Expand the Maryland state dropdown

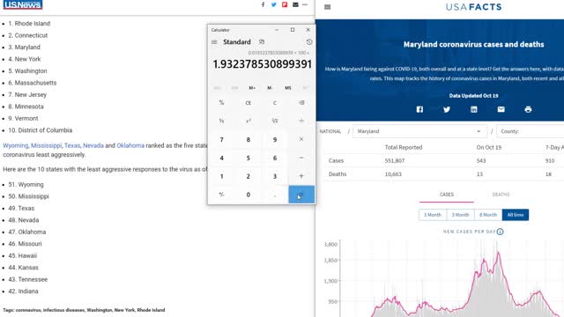[x=419, y=131]
